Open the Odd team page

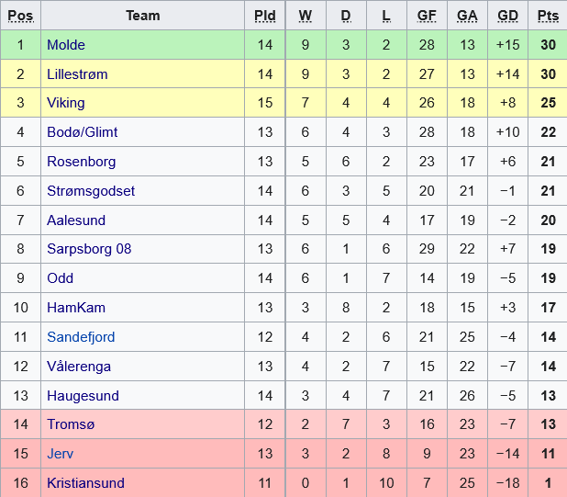[61, 278]
